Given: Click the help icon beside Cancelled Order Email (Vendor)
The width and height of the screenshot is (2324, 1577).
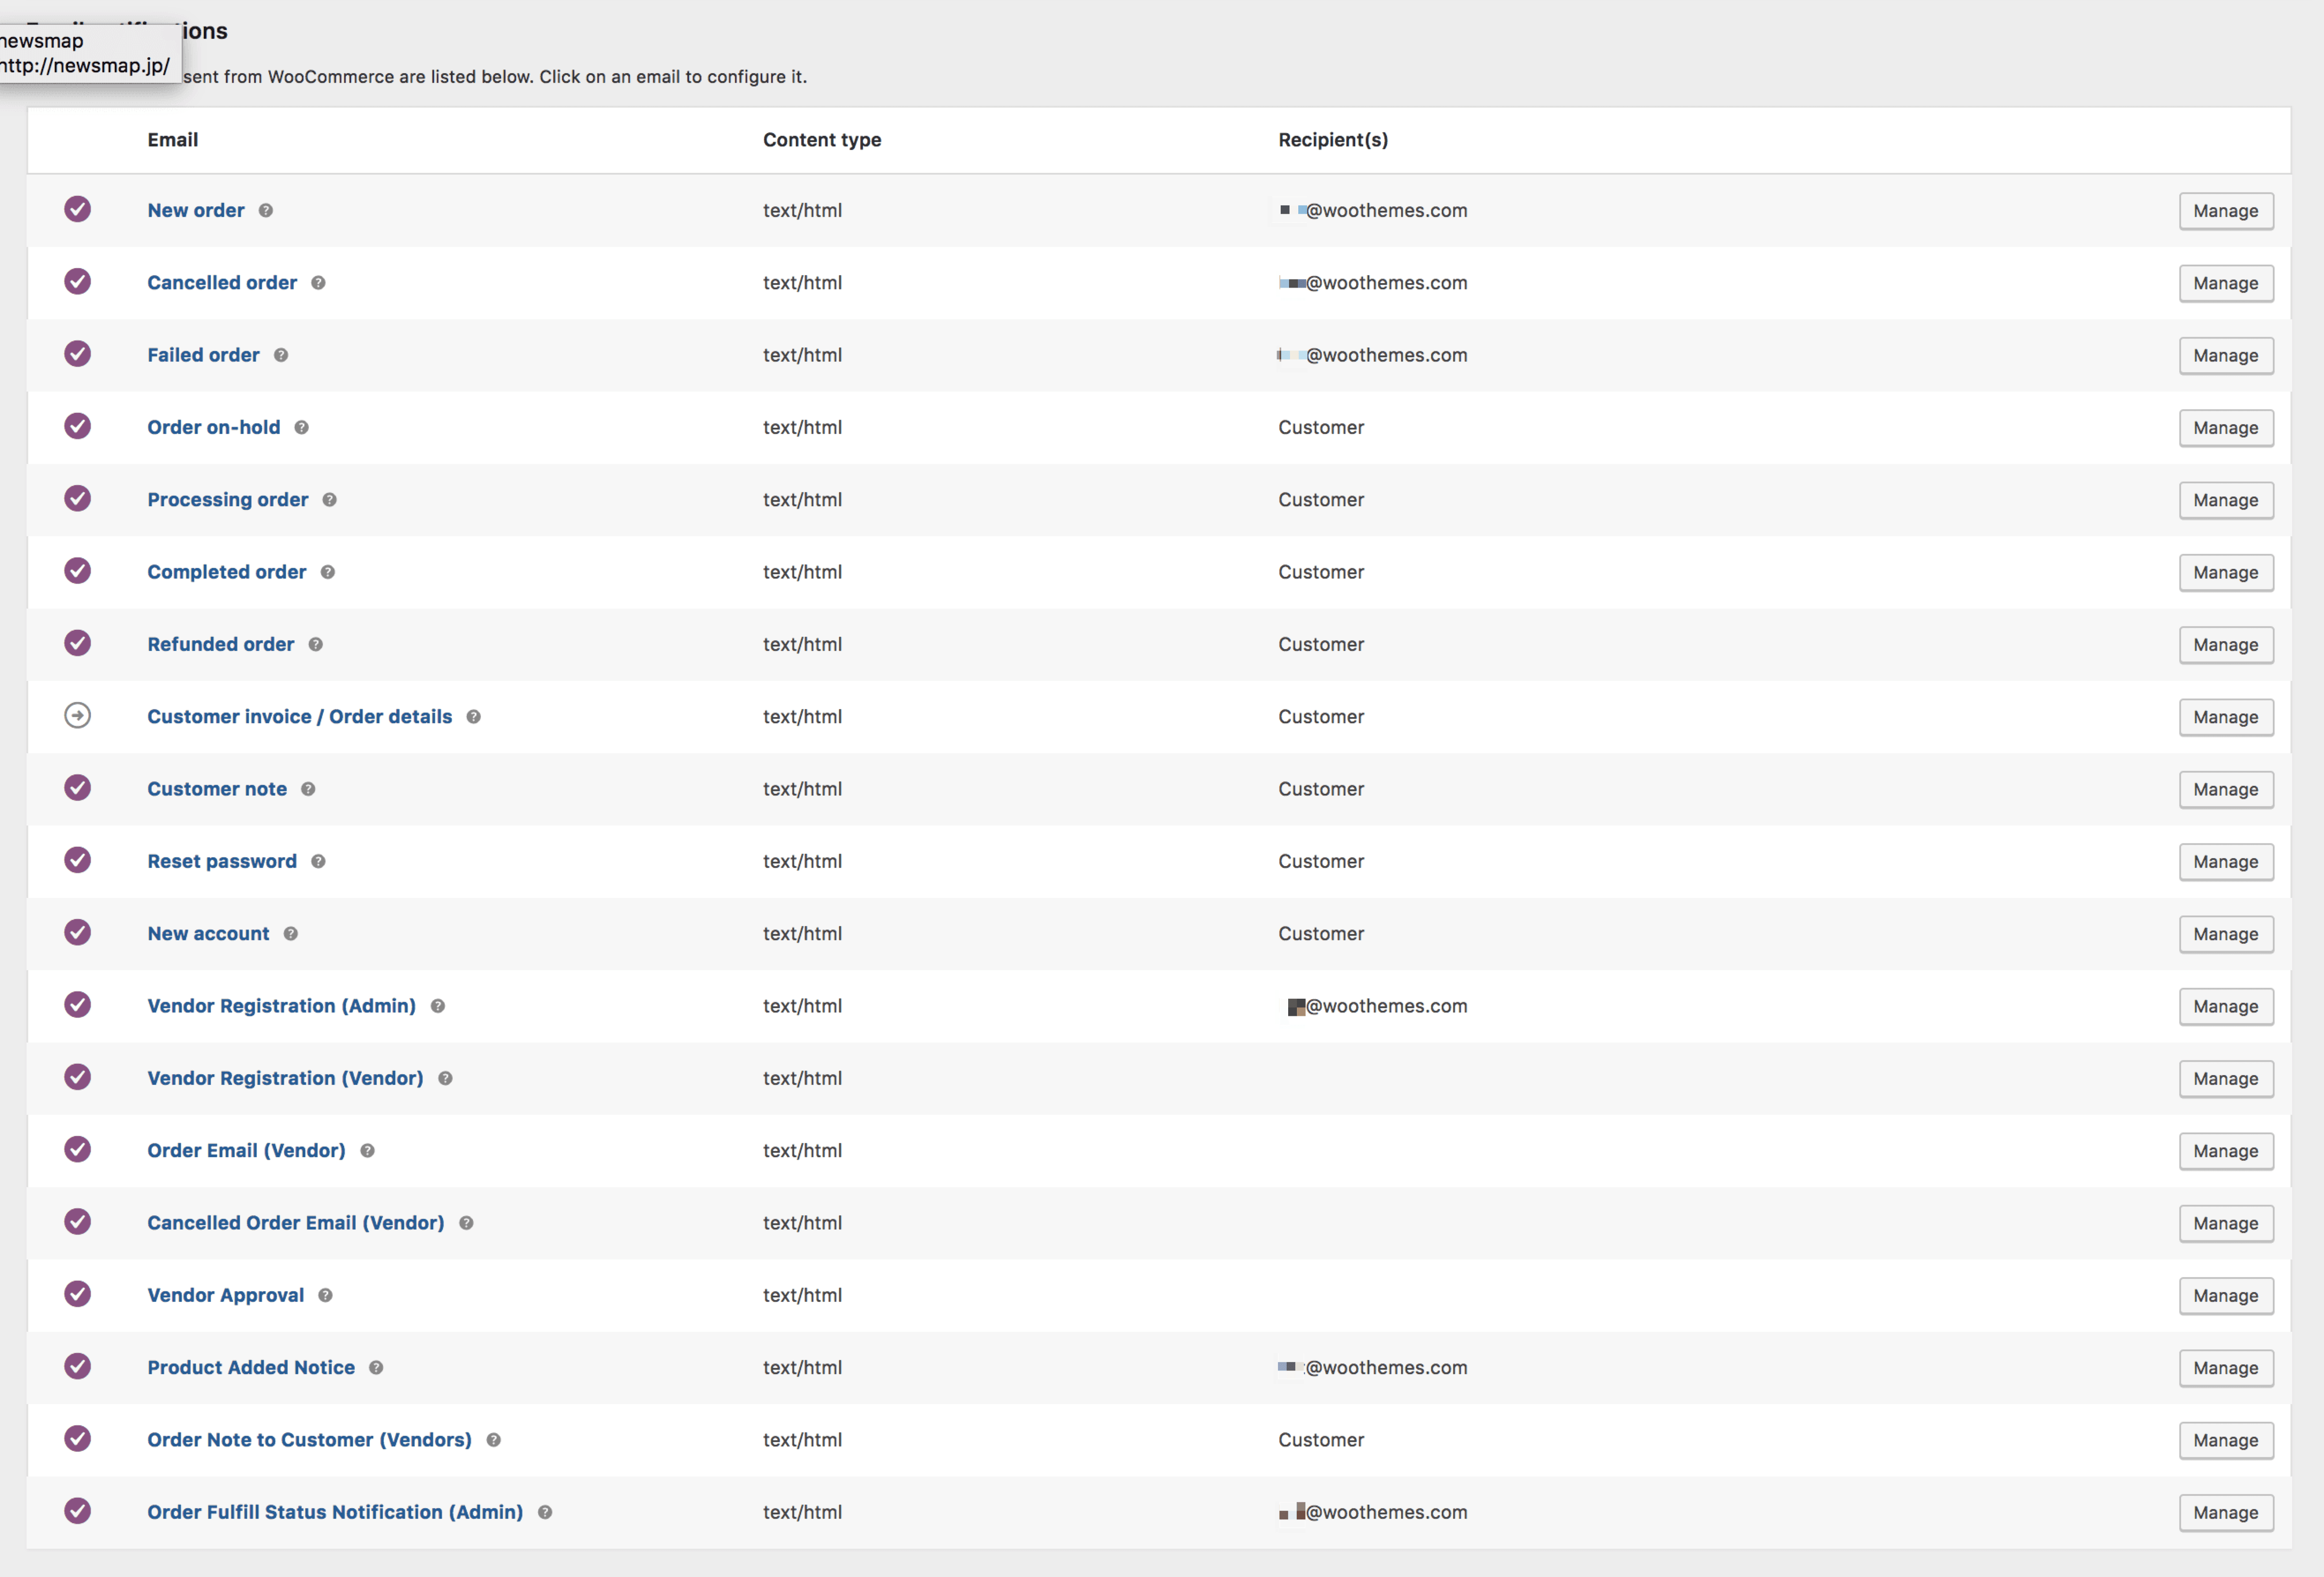Looking at the screenshot, I should [x=466, y=1223].
